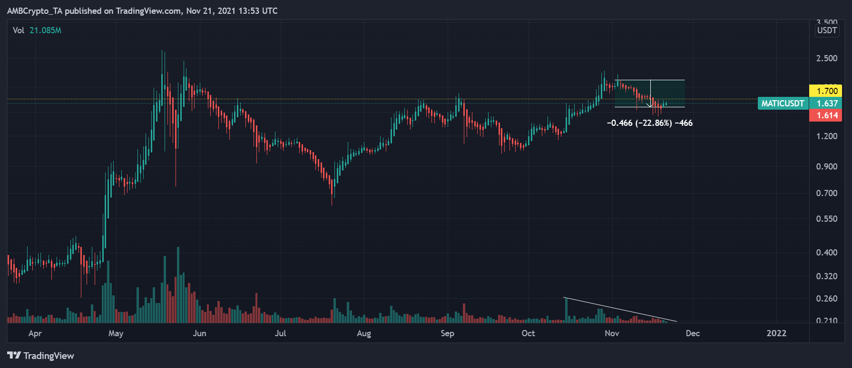Viewport: 852px width, 368px height.
Task: Click the TradingView logo icon
Action: 14,356
